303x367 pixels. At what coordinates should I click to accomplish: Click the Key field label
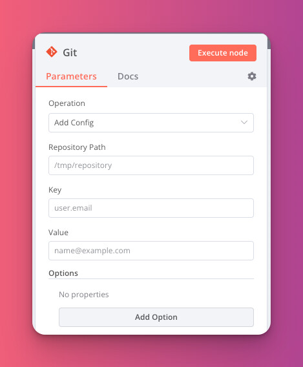(55, 190)
